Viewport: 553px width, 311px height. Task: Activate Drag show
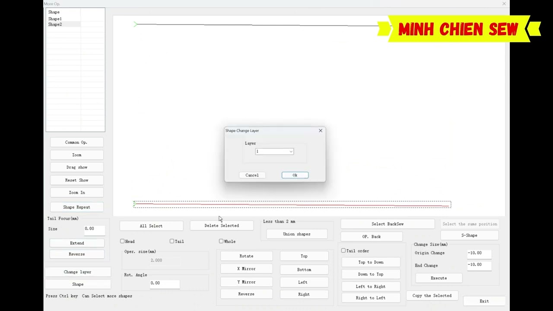point(76,167)
